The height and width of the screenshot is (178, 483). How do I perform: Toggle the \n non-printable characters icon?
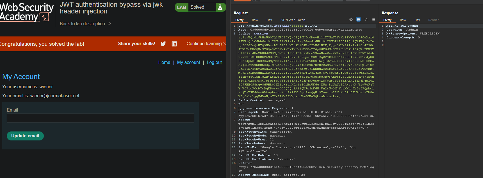click(x=366, y=20)
